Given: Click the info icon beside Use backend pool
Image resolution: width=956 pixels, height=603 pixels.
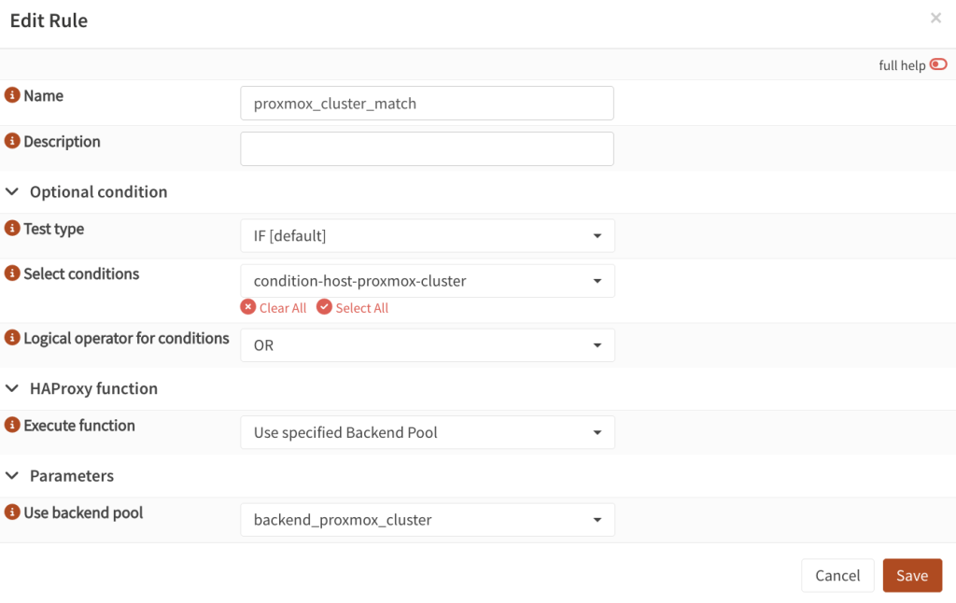Looking at the screenshot, I should [11, 512].
